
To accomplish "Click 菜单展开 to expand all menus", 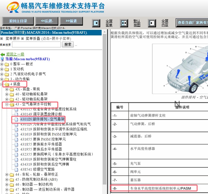I will click(13, 39).
